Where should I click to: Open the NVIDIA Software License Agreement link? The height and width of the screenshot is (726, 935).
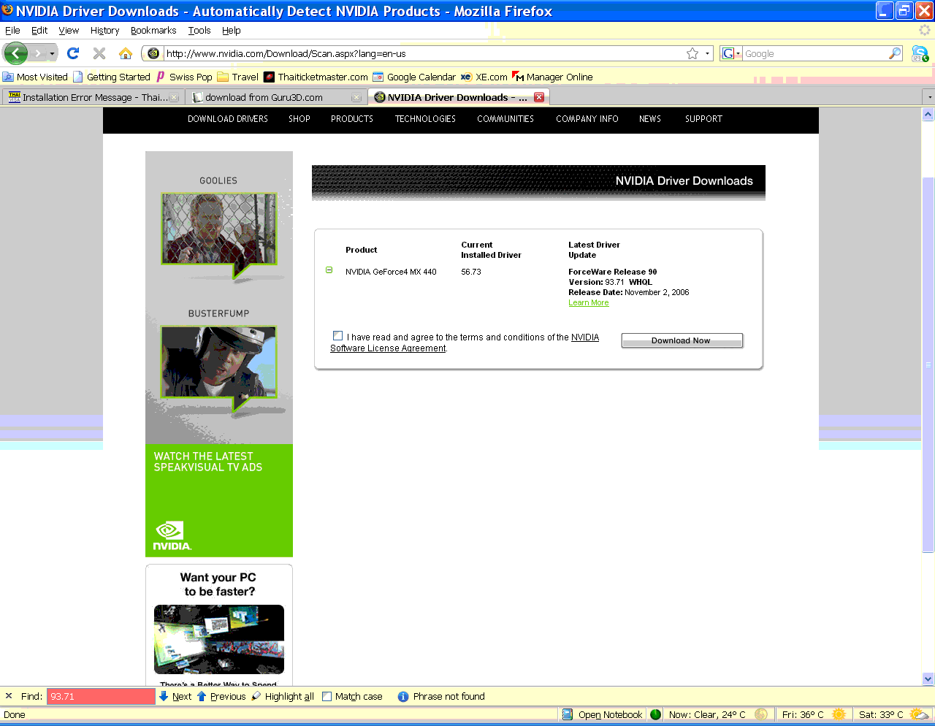[x=465, y=343]
